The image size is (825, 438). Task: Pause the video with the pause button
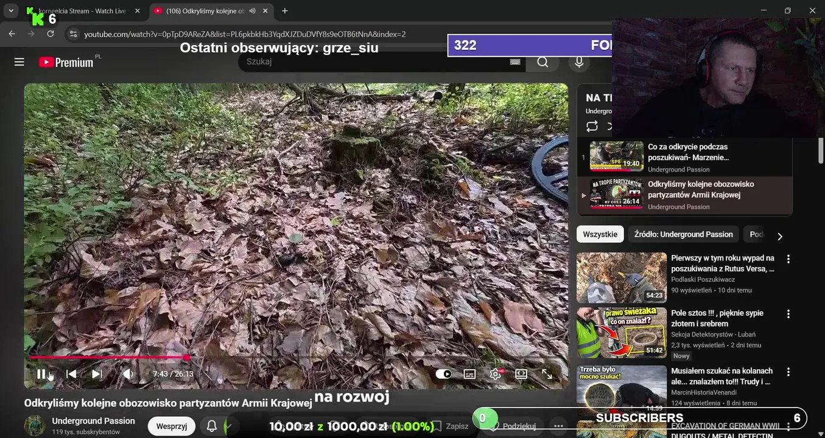41,374
